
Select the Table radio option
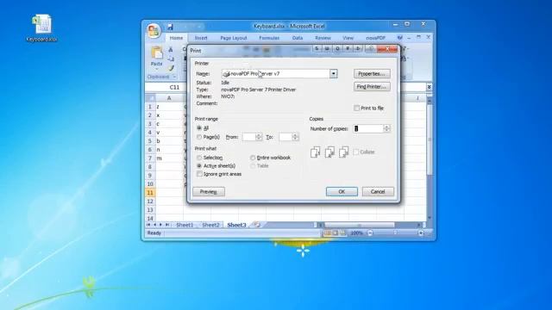pyautogui.click(x=253, y=166)
